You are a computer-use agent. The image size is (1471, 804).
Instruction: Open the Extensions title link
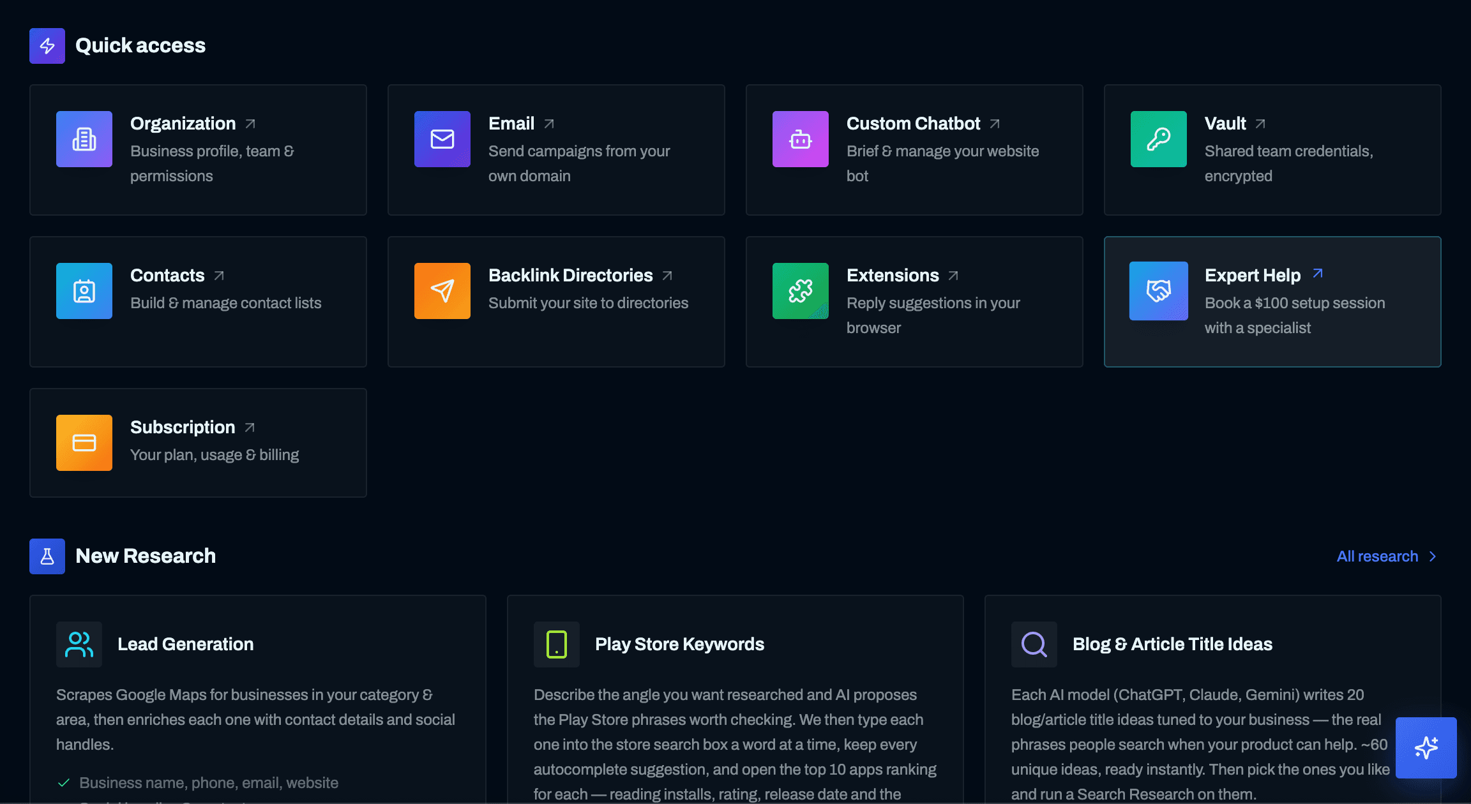893,276
